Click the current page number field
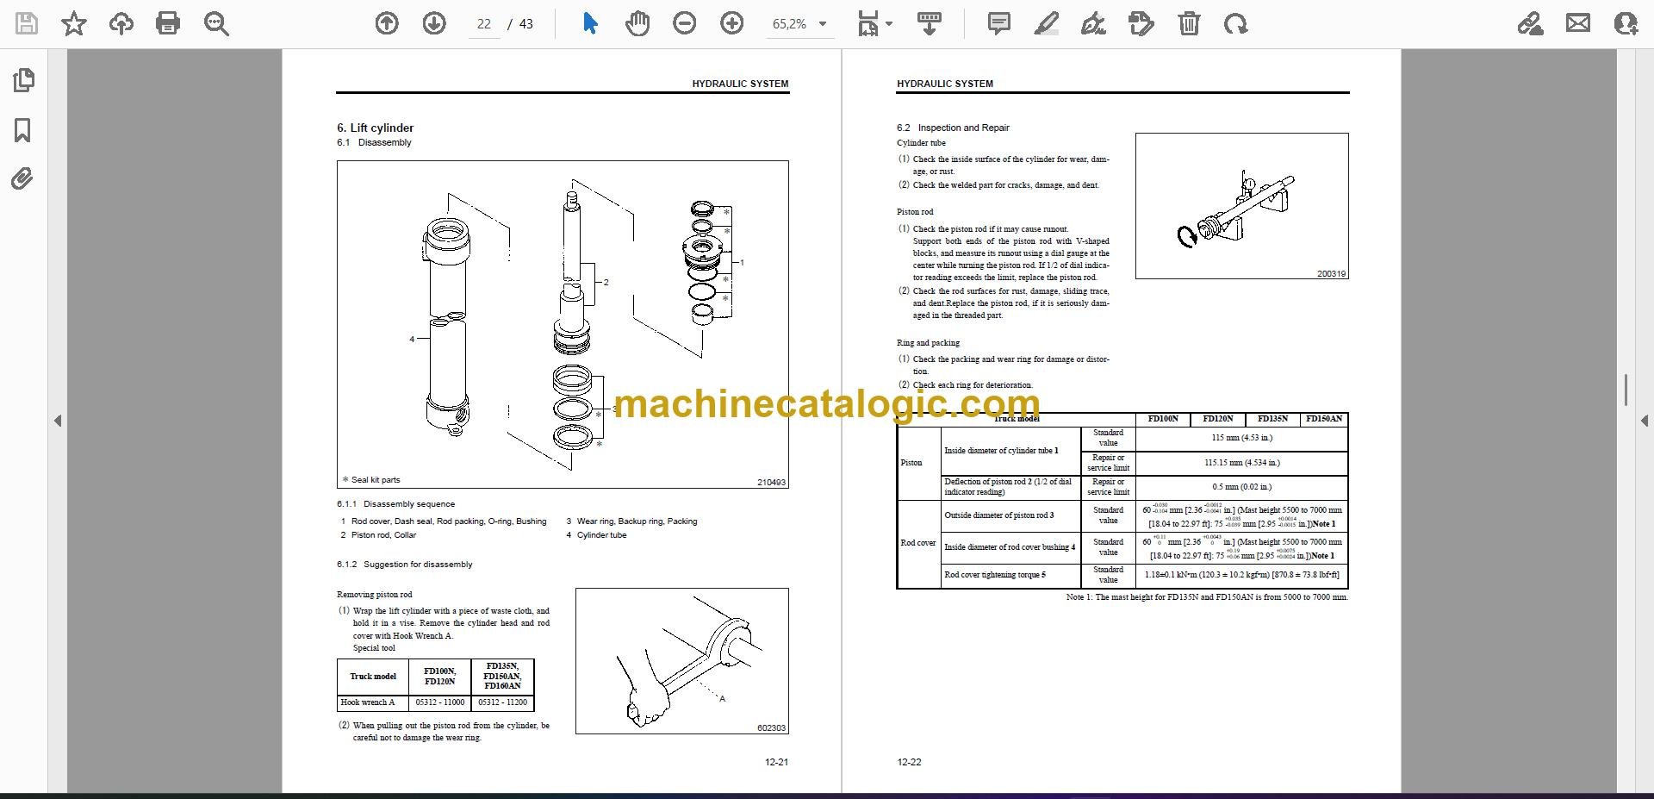The width and height of the screenshot is (1654, 799). pyautogui.click(x=484, y=24)
